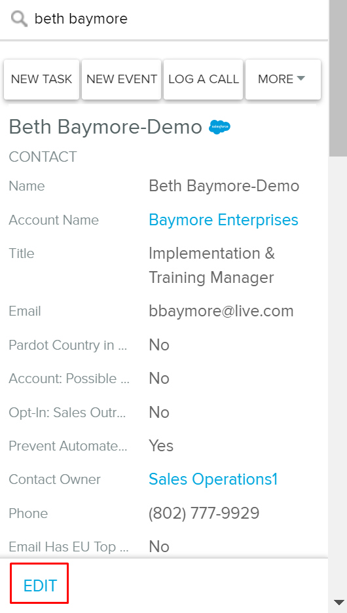Image resolution: width=347 pixels, height=613 pixels.
Task: Create a NEW TASK
Action: coord(41,79)
